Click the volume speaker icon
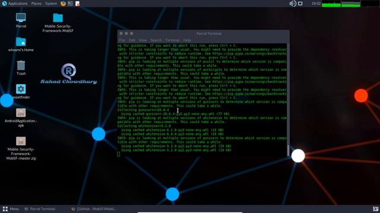 293,4
